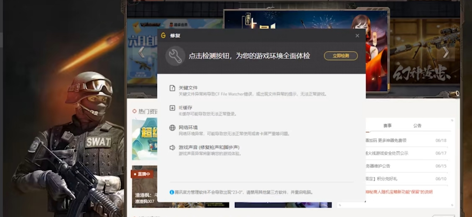This screenshot has width=472, height=217.
Task: Click the 网络环境异常 description text
Action: click(x=234, y=134)
